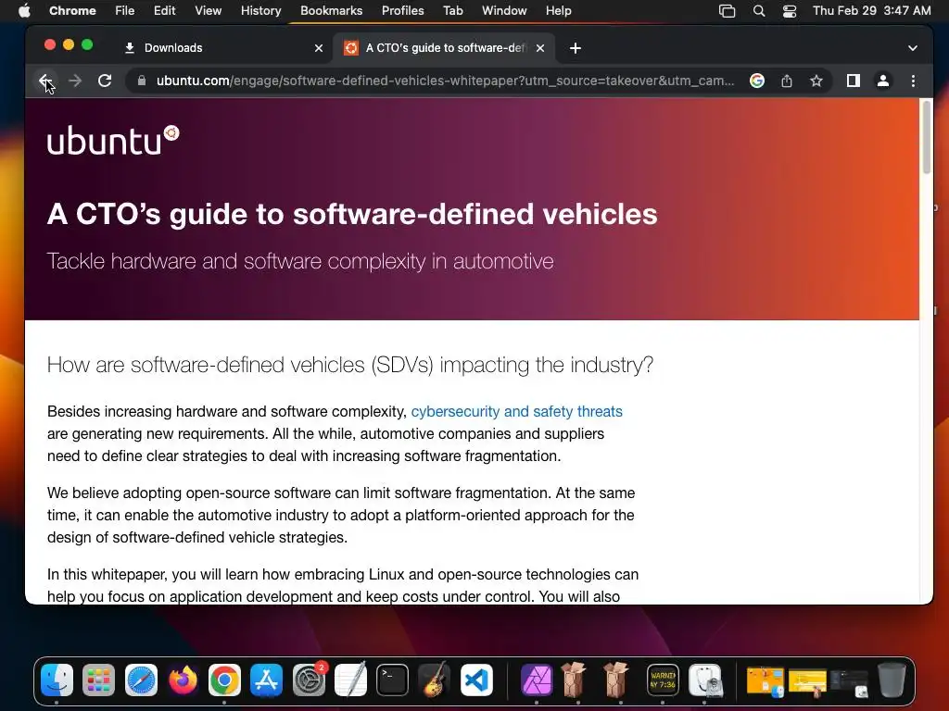Image resolution: width=949 pixels, height=711 pixels.
Task: Click the page vertical scrollbar thumb
Action: click(x=926, y=138)
